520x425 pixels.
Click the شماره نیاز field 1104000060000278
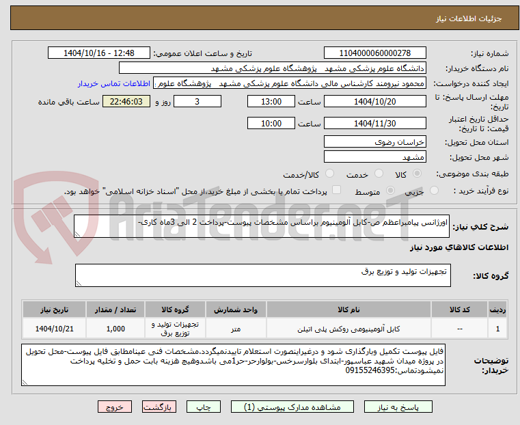coord(374,53)
